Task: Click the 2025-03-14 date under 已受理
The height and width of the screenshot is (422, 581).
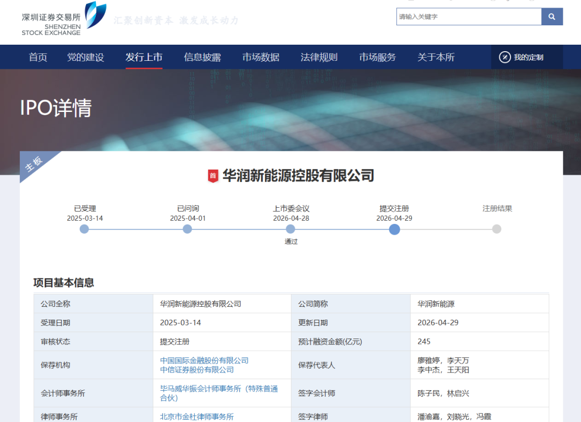Action: pos(85,218)
